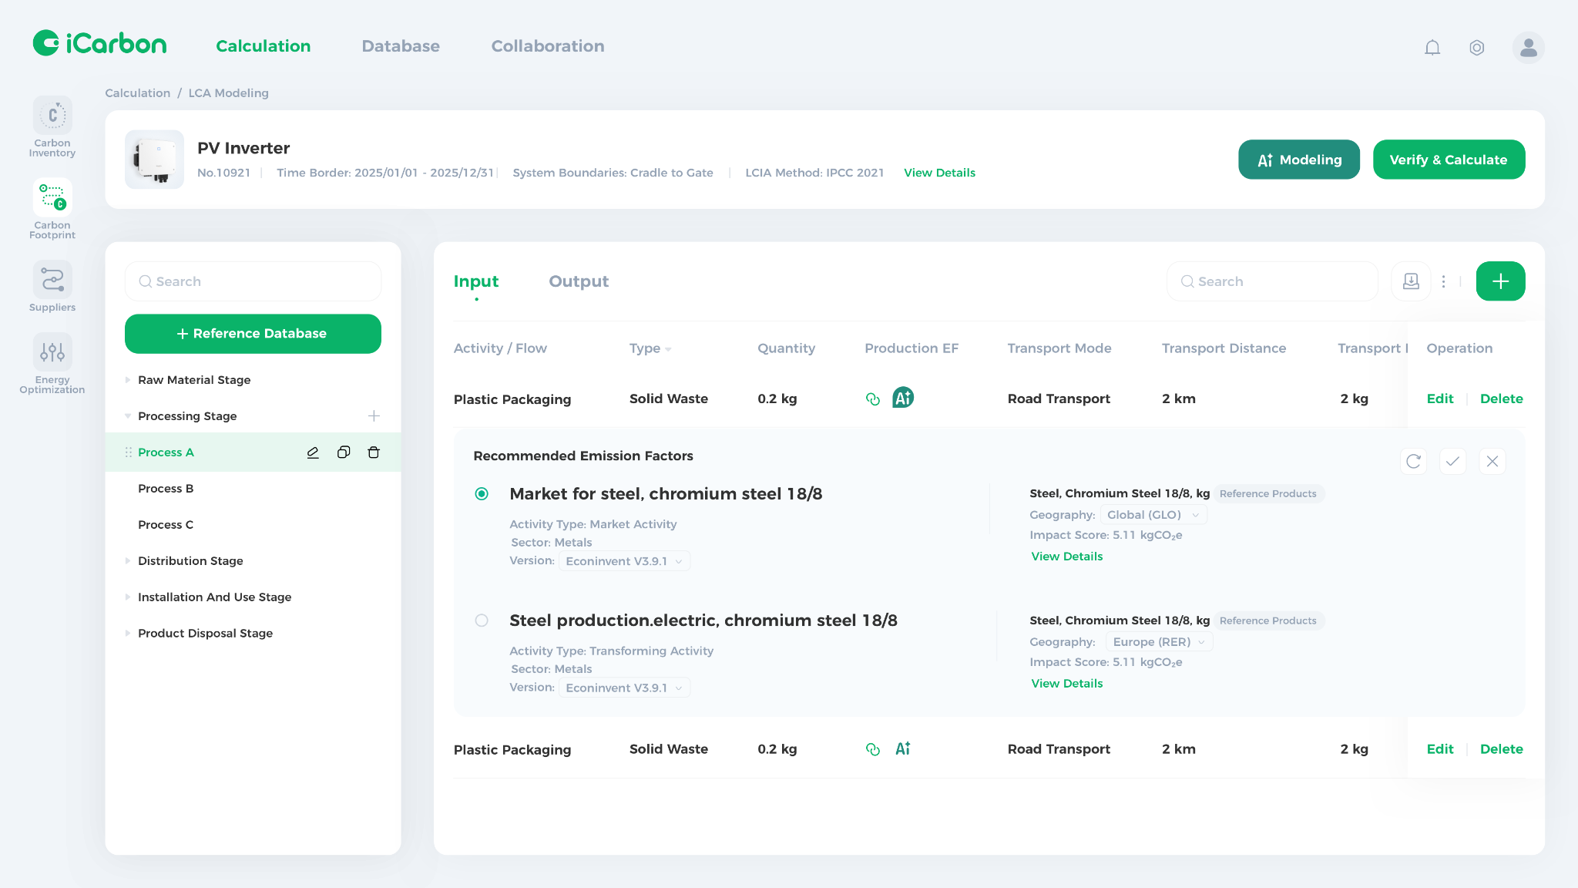Viewport: 1578px width, 888px height.
Task: Click the rename pencil icon on Process A
Action: point(313,452)
